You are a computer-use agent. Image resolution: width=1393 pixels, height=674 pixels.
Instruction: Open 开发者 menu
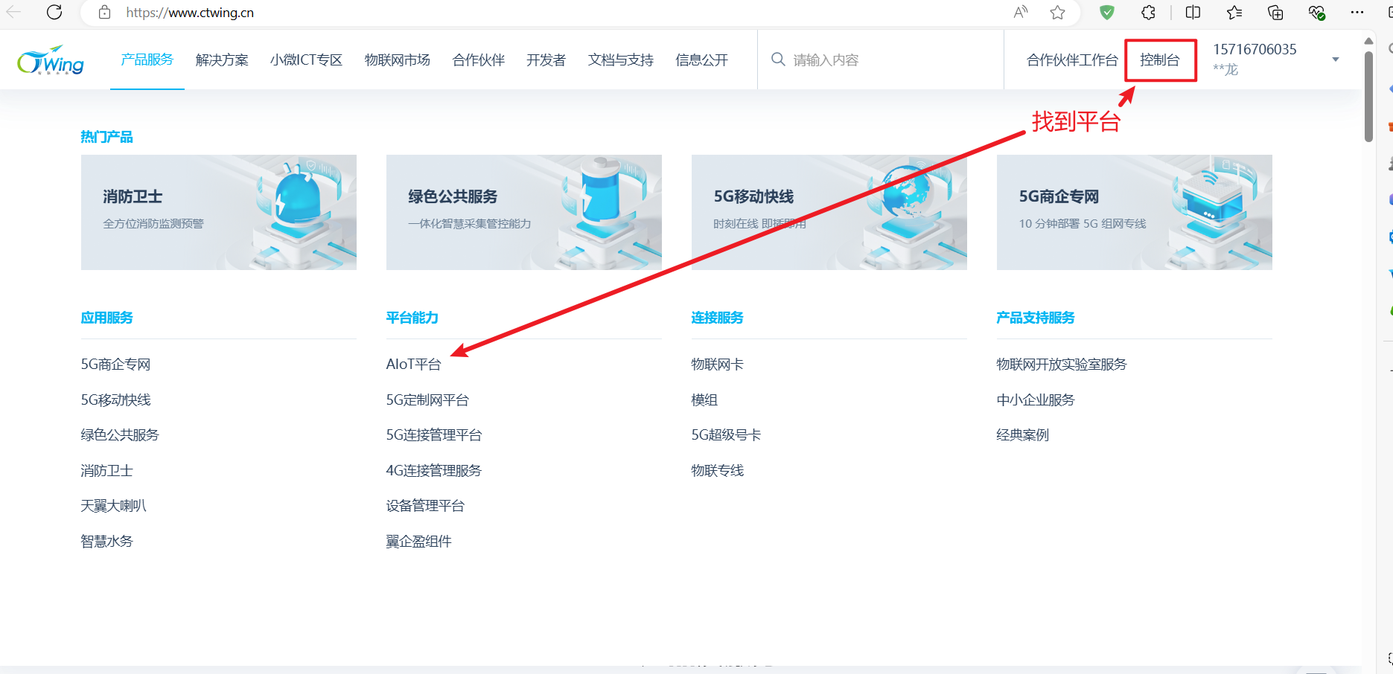[546, 60]
